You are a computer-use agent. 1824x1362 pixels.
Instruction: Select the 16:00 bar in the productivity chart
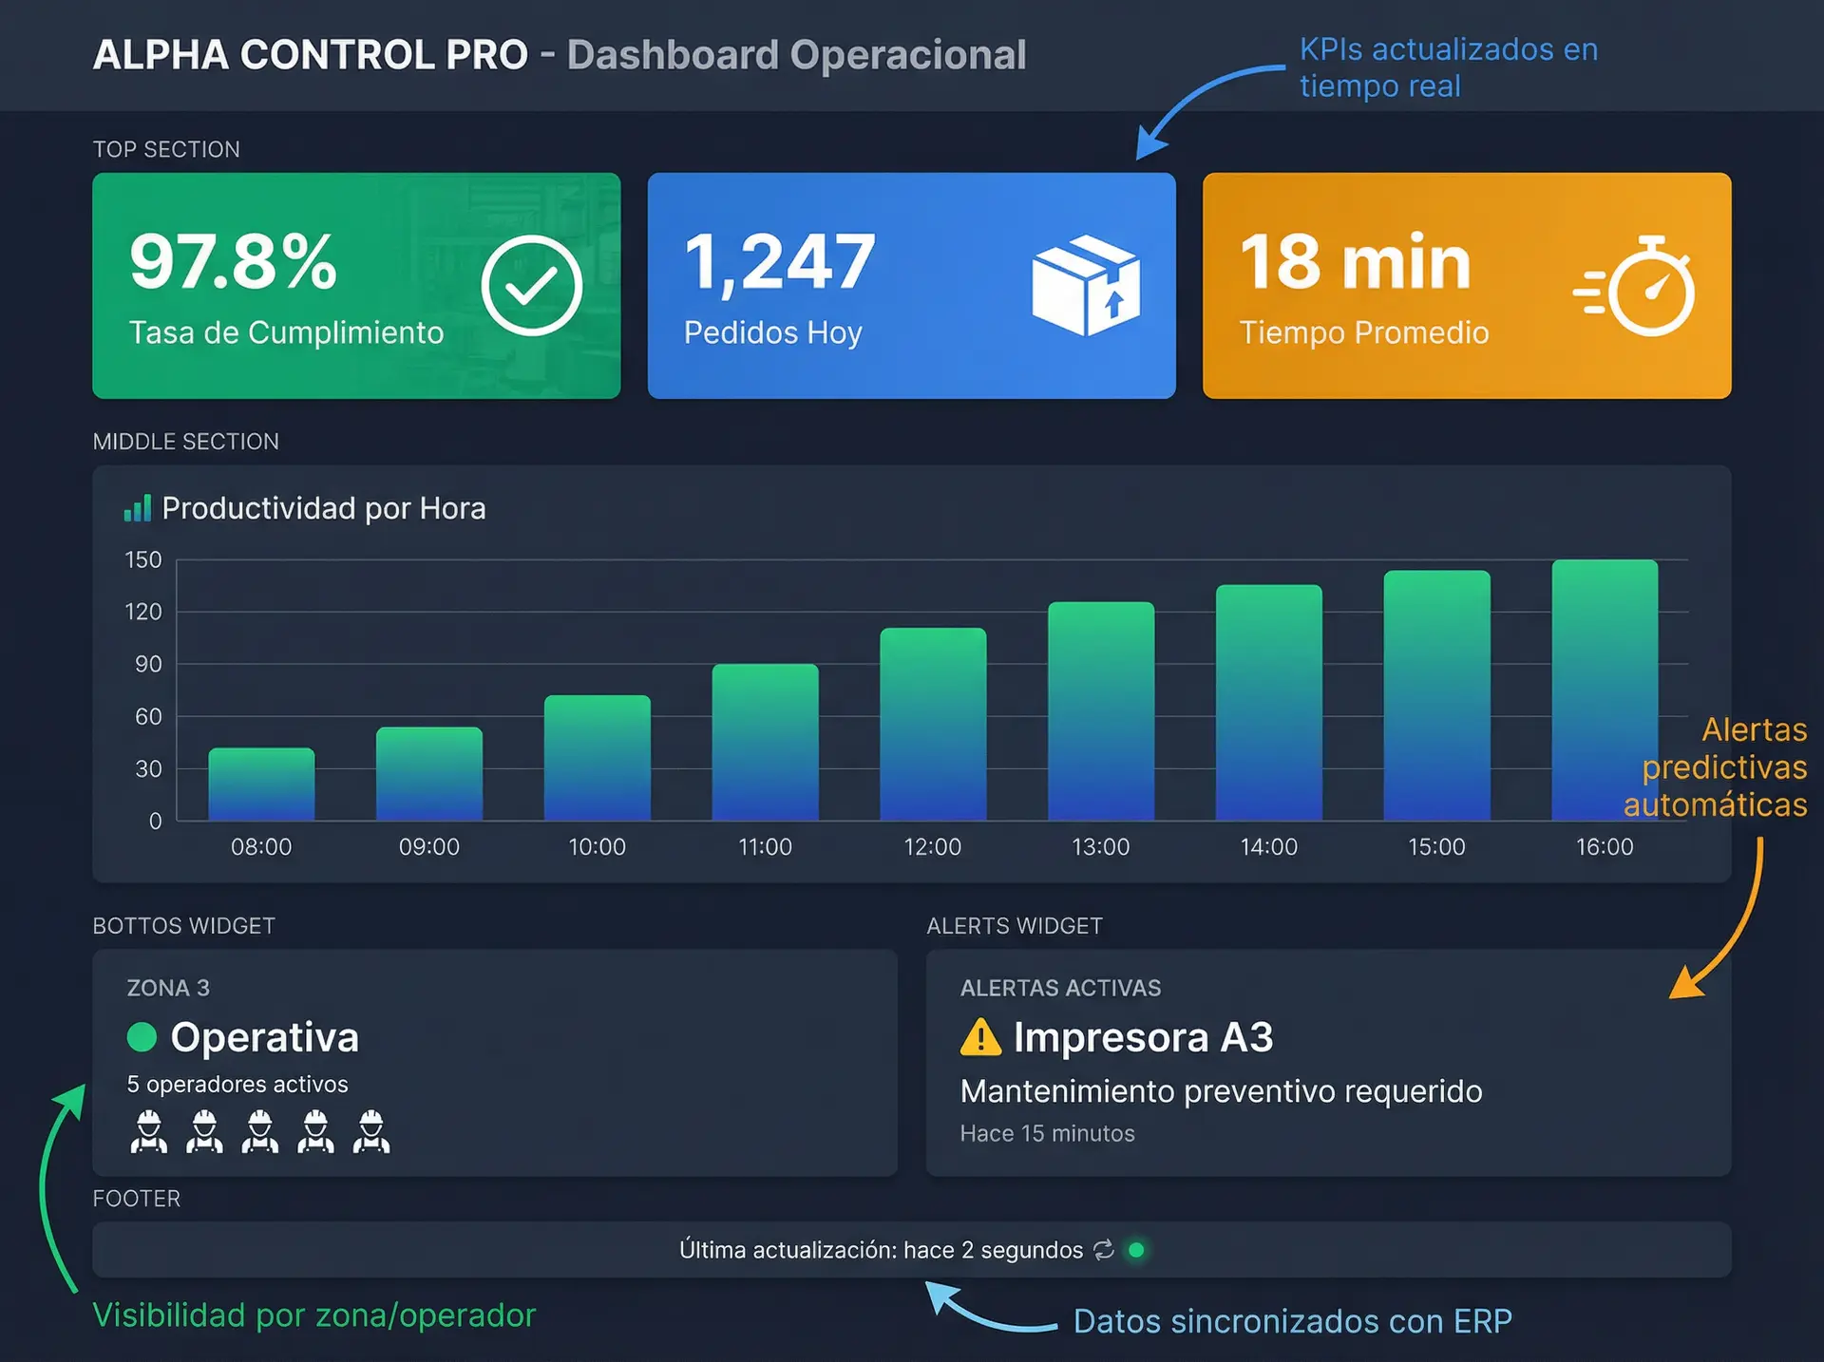tap(1605, 690)
